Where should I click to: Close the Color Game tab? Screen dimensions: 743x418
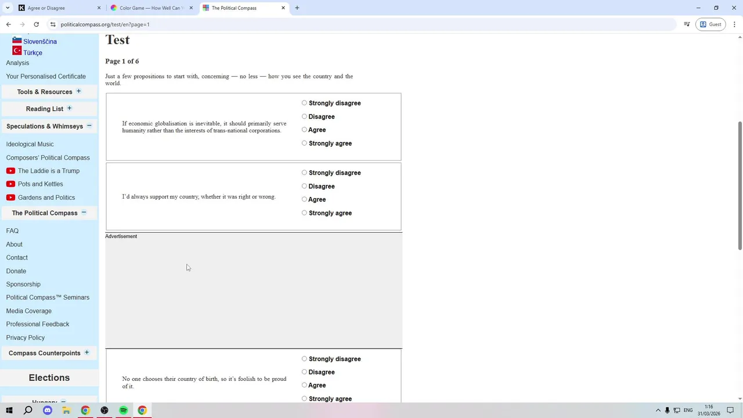tap(191, 8)
